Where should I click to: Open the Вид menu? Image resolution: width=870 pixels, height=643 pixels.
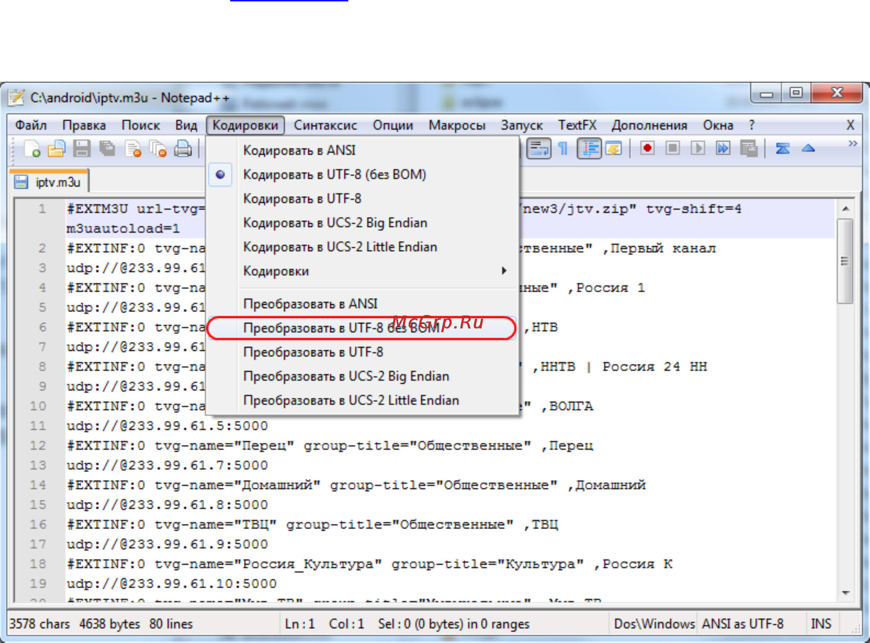(186, 125)
